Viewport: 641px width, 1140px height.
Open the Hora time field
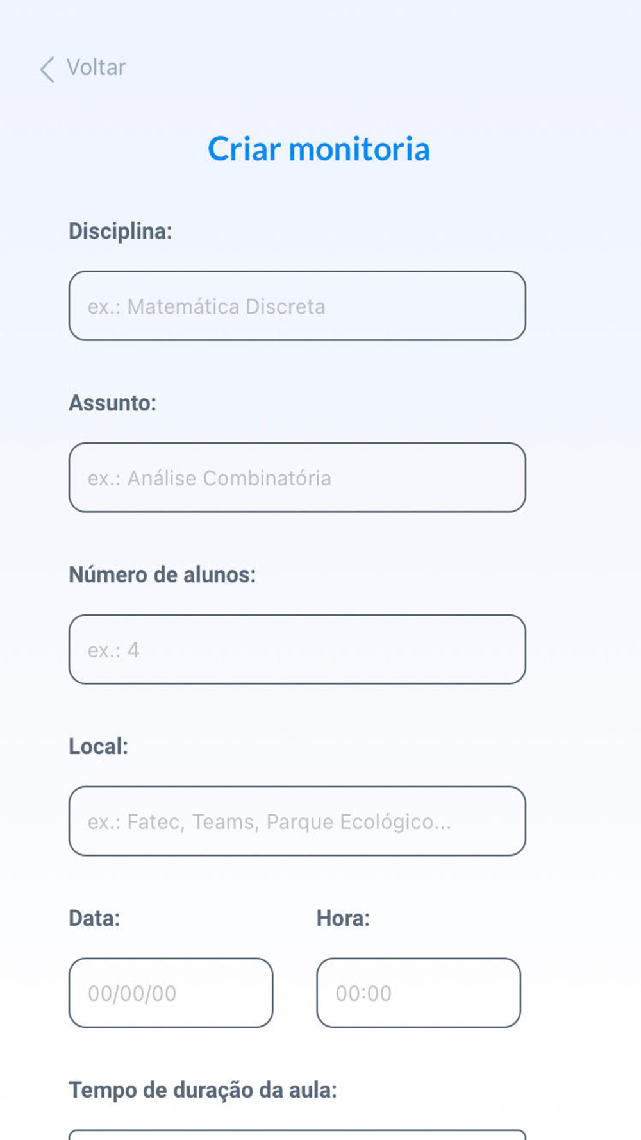tap(418, 993)
